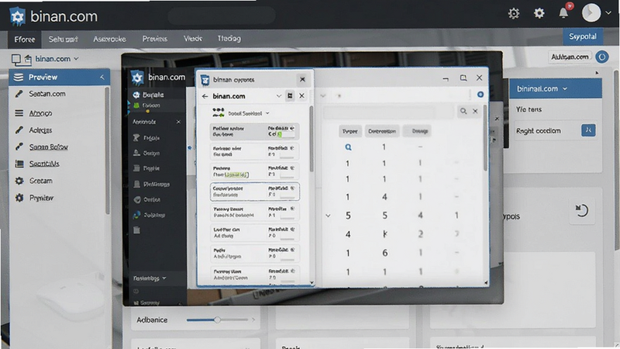Image resolution: width=620 pixels, height=349 pixels.
Task: Click the popup title bar app icon
Action: 205,80
